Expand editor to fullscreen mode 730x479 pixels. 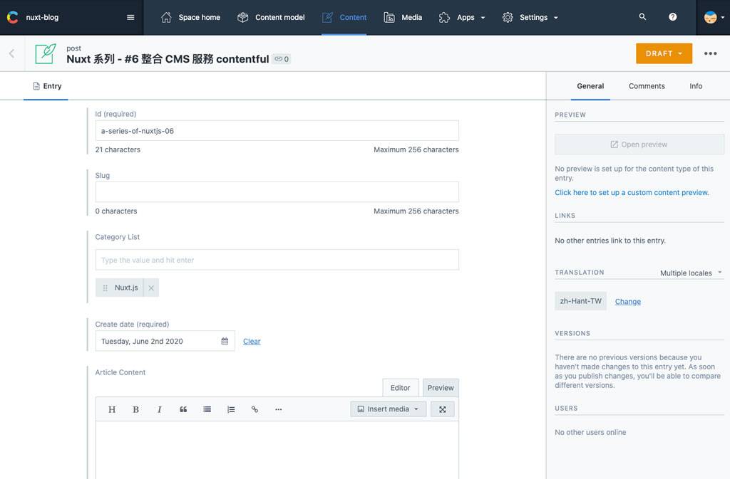click(442, 409)
